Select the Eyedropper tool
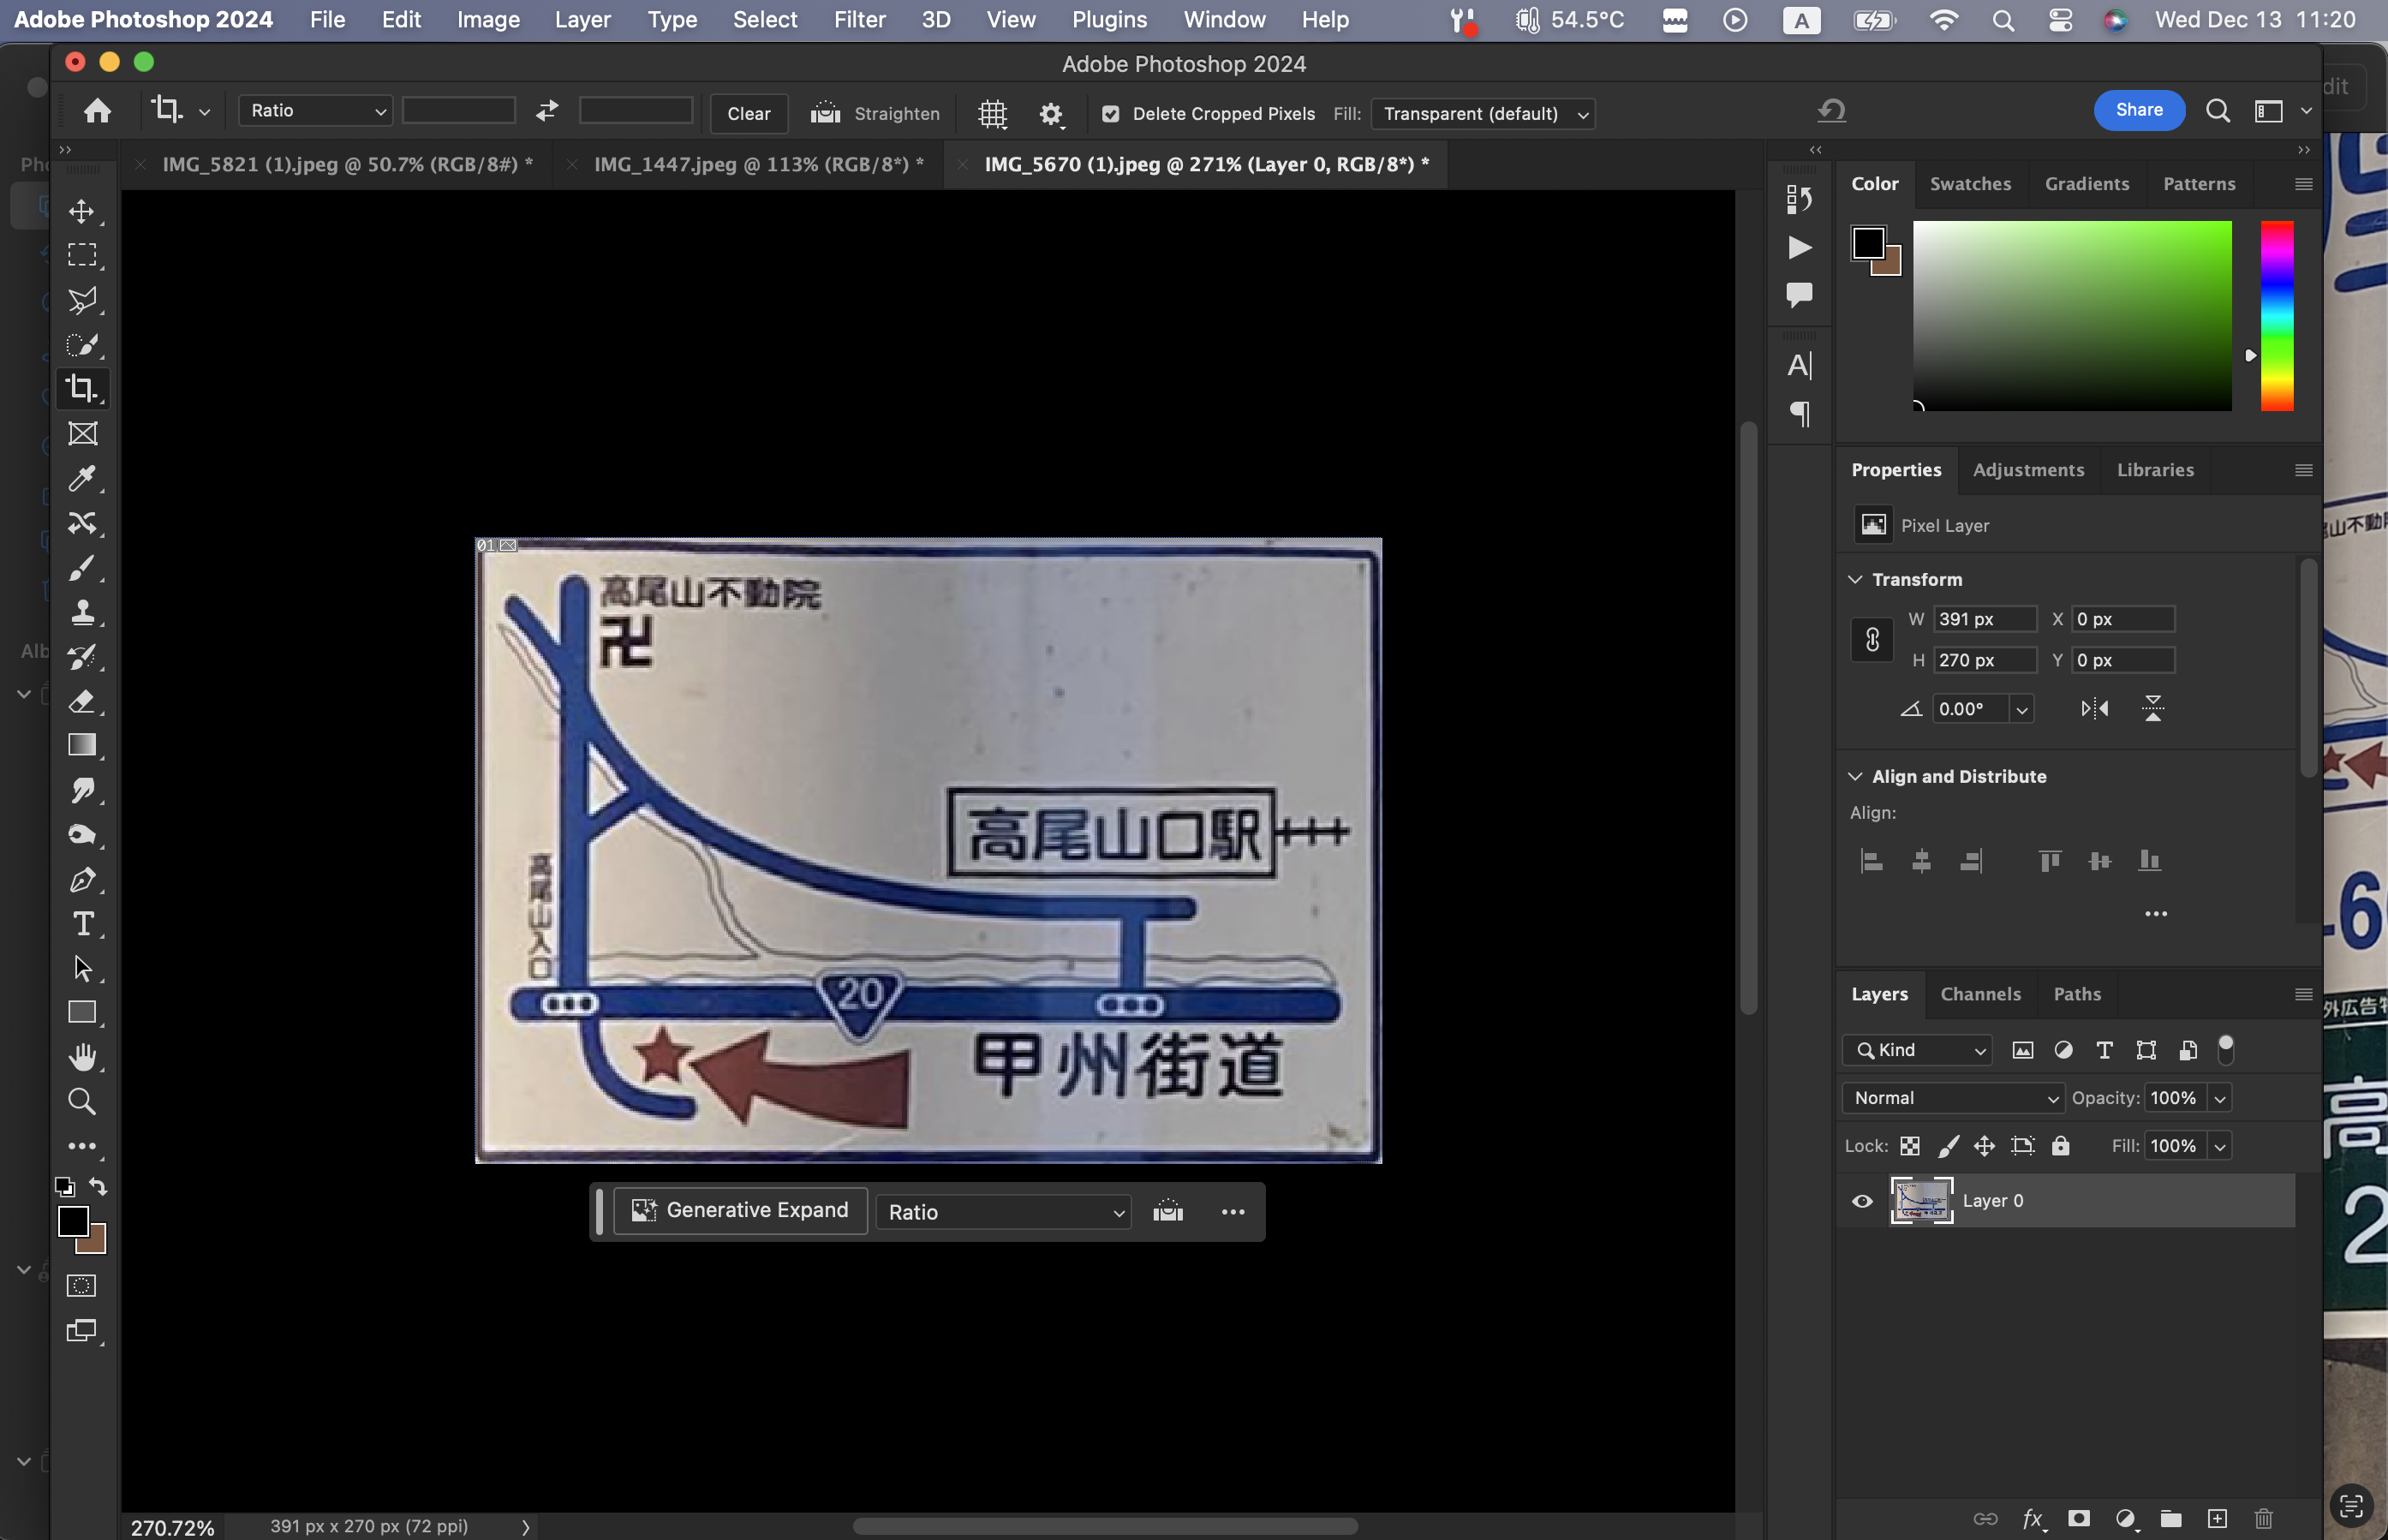 coord(82,479)
